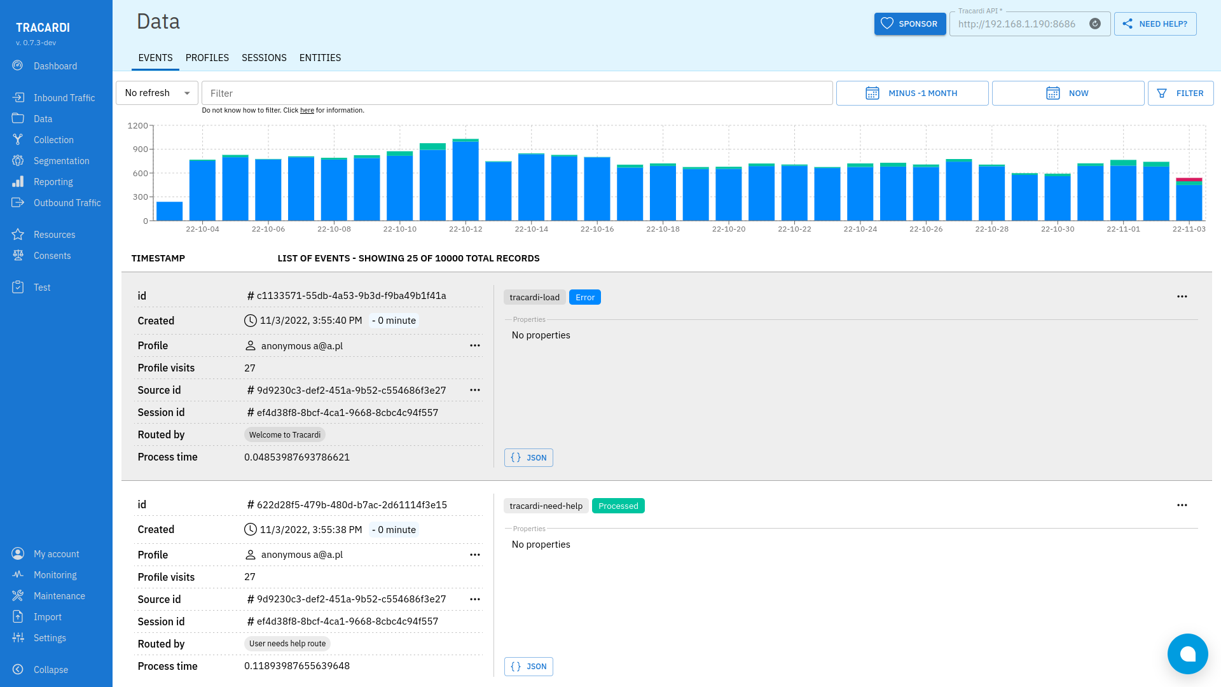Click process time 0.04853987693786621
The height and width of the screenshot is (687, 1221).
click(297, 457)
